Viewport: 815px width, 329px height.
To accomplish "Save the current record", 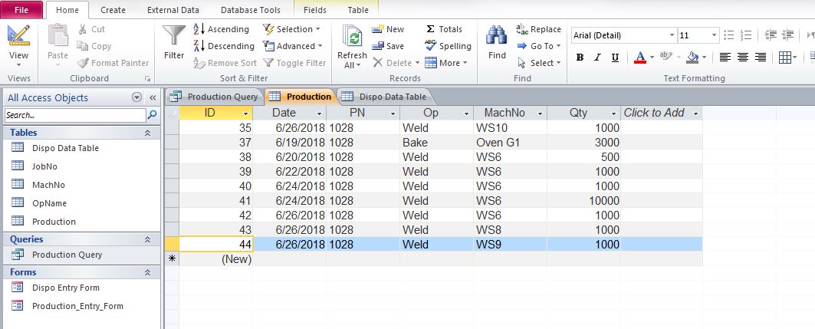I will [x=388, y=46].
